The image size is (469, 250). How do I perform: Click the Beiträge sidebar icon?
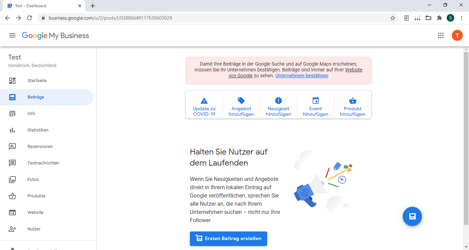(12, 97)
